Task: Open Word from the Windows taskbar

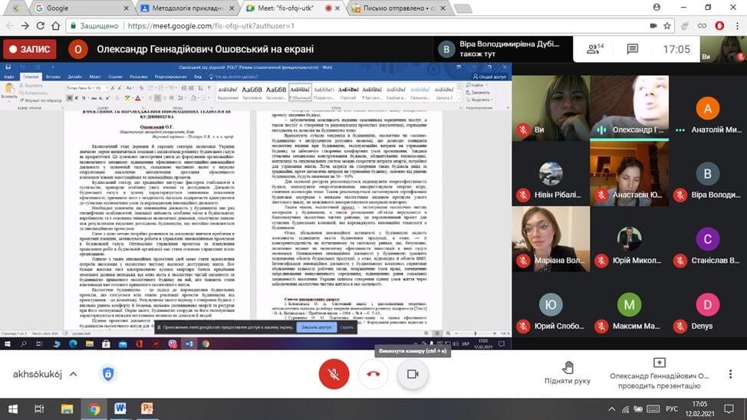Action: [x=120, y=409]
